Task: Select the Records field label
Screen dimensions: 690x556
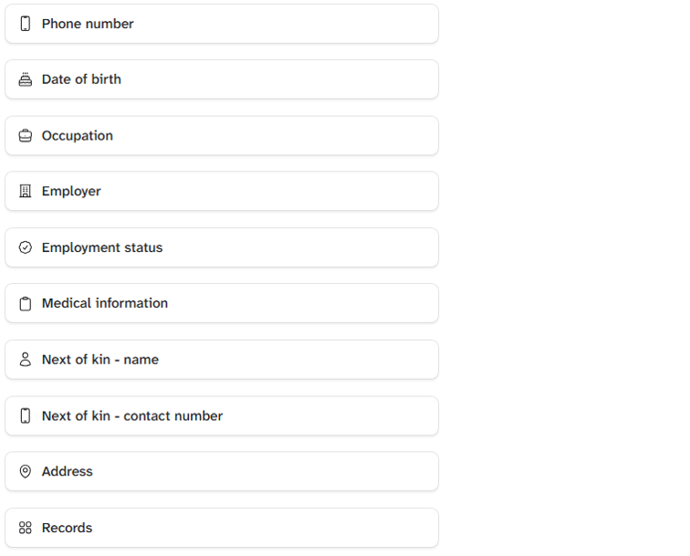Action: tap(68, 528)
